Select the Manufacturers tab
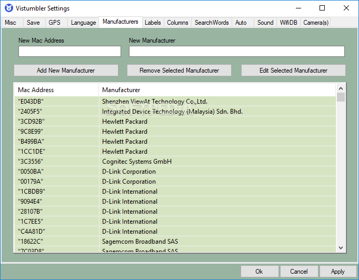This screenshot has height=280, width=359. click(x=121, y=22)
